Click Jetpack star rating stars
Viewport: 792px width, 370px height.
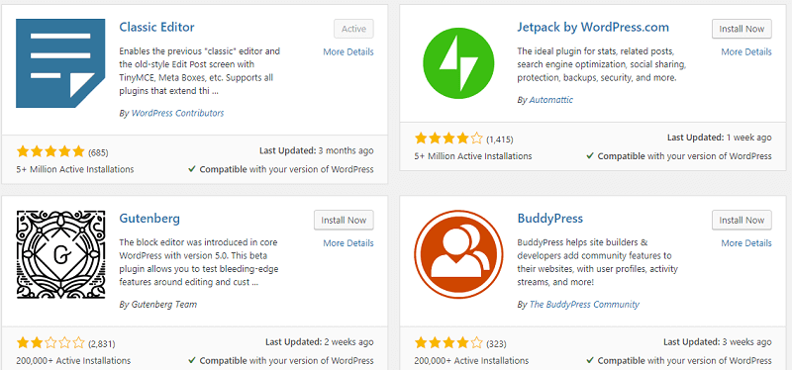pyautogui.click(x=448, y=139)
